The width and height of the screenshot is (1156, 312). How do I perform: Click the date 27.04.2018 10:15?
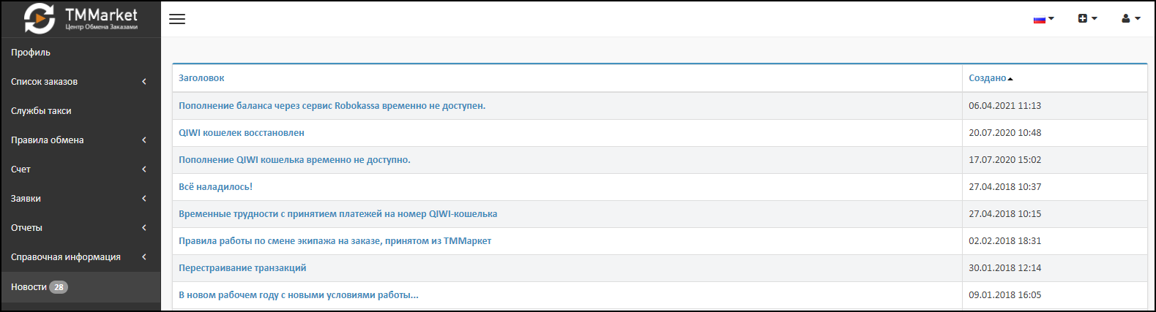(1004, 214)
